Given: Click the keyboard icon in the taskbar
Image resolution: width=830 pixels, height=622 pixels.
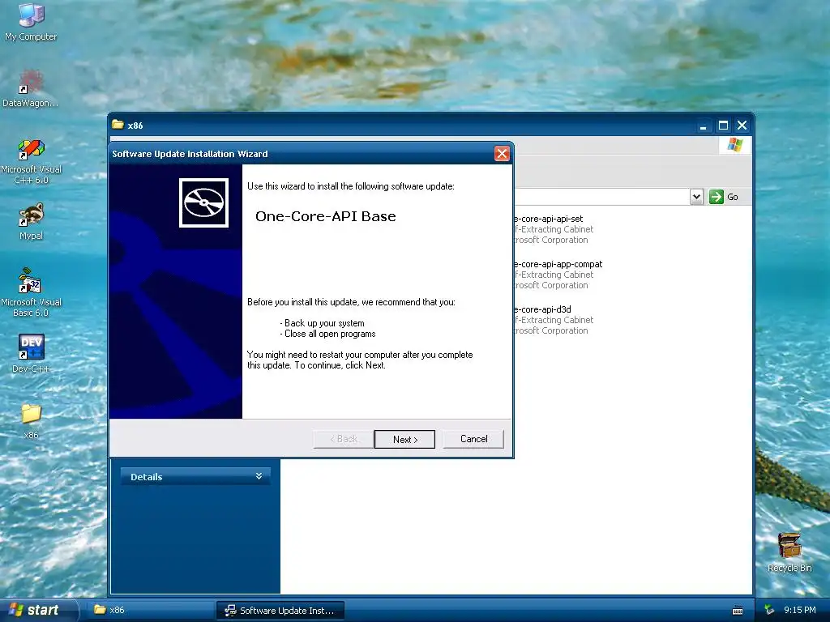Looking at the screenshot, I should 738,611.
